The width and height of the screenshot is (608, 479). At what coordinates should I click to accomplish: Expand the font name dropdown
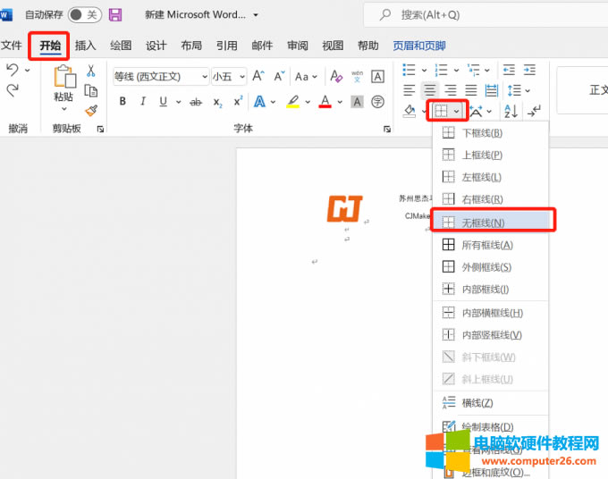point(204,77)
